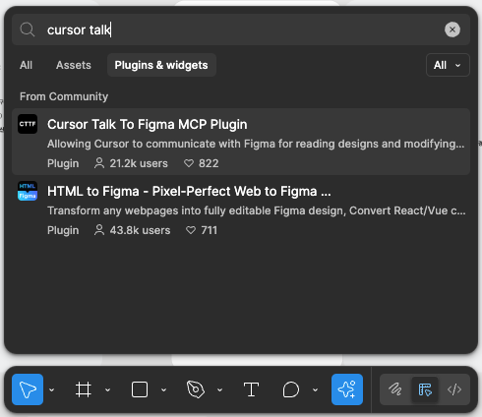Viewport: 482px width, 417px height.
Task: Switch to Design mode
Action: coord(425,389)
